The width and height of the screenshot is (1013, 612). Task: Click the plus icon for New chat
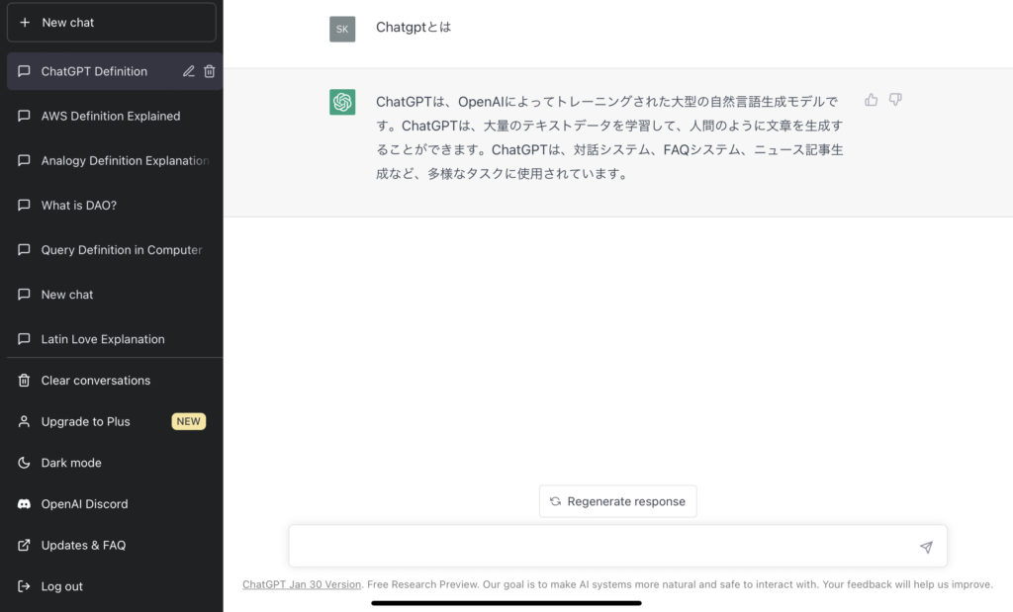pos(25,22)
